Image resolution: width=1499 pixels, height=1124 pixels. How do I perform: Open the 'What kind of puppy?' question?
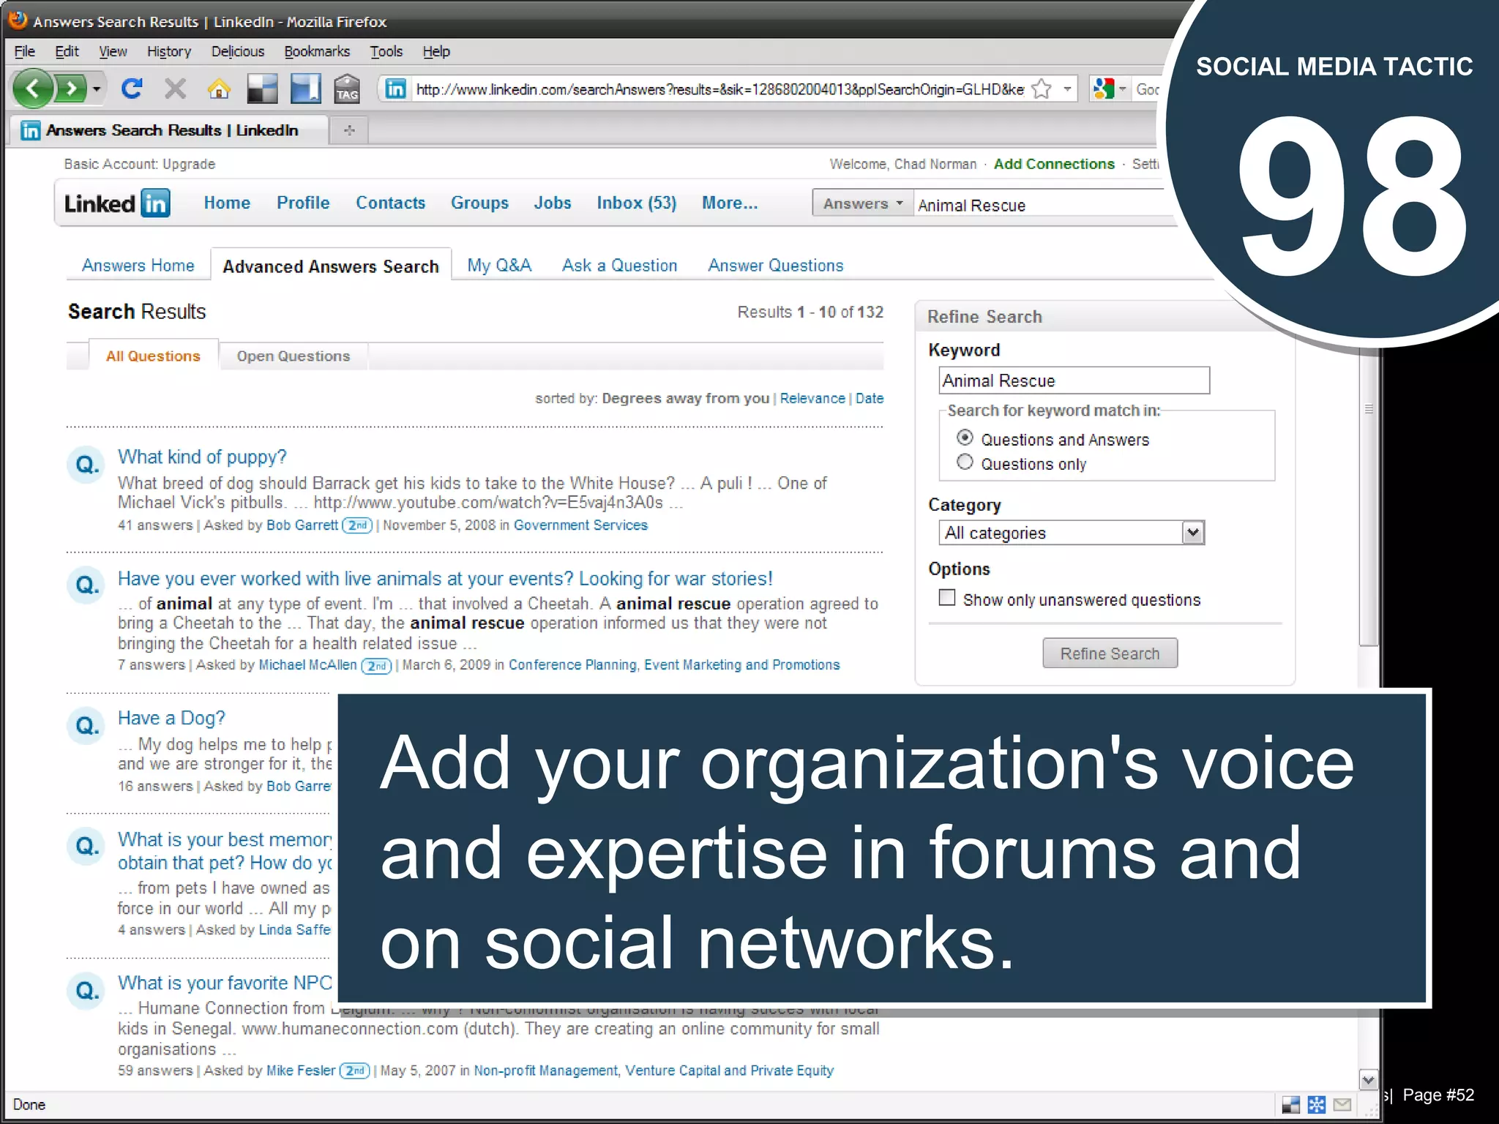[x=202, y=457]
